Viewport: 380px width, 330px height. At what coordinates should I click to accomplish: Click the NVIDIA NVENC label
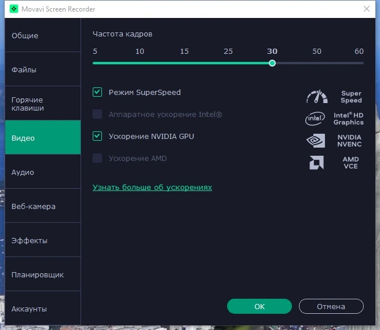tap(349, 141)
